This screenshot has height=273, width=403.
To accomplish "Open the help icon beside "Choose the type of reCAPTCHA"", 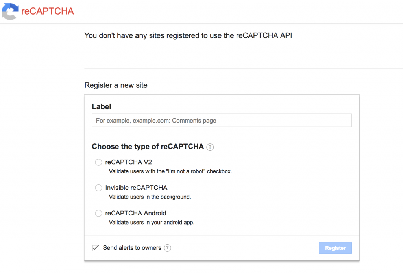I will coord(210,147).
